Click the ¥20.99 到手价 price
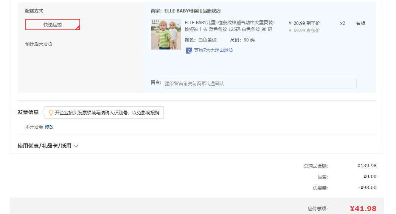The height and width of the screenshot is (214, 396). [x=304, y=23]
